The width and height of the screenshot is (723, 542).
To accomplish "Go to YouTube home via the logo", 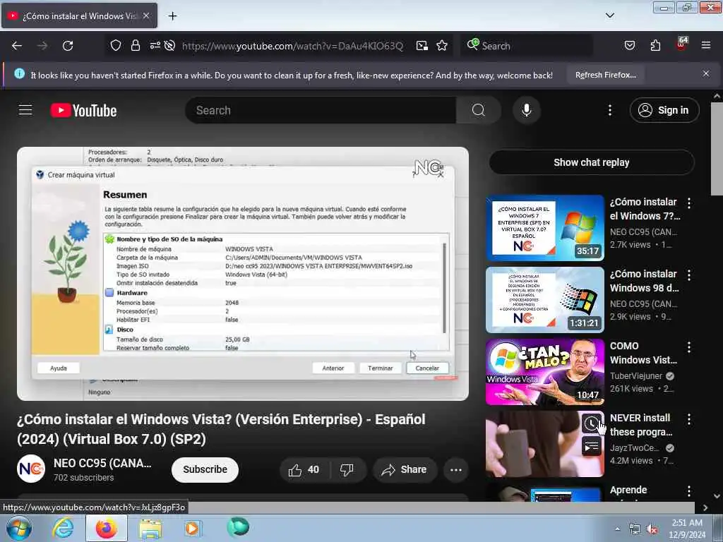I will [83, 111].
